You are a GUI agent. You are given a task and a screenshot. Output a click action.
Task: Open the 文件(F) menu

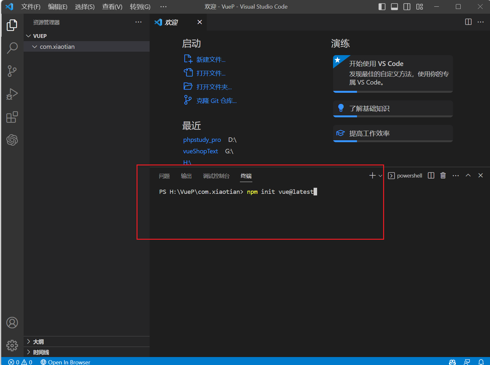[31, 7]
